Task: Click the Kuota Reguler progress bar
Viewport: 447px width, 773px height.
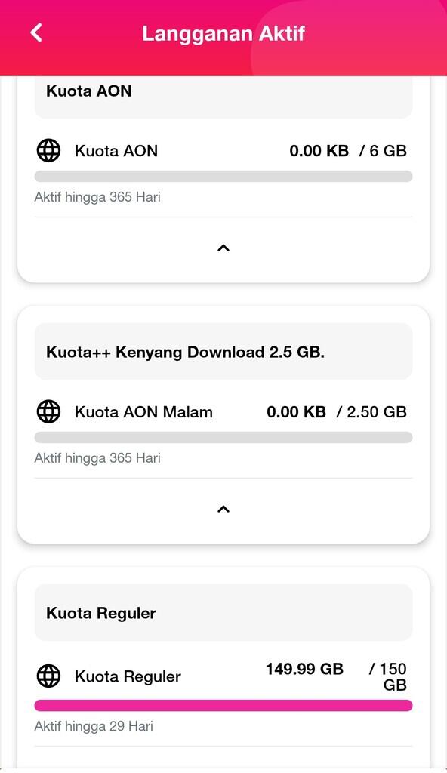Action: (x=223, y=704)
